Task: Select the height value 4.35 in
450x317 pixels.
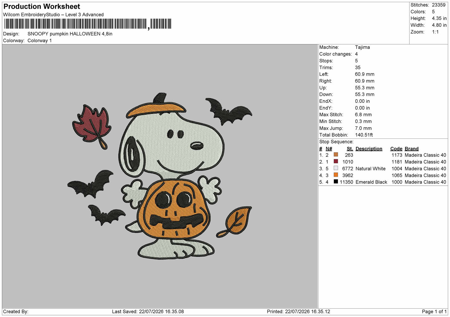Action: [x=439, y=18]
